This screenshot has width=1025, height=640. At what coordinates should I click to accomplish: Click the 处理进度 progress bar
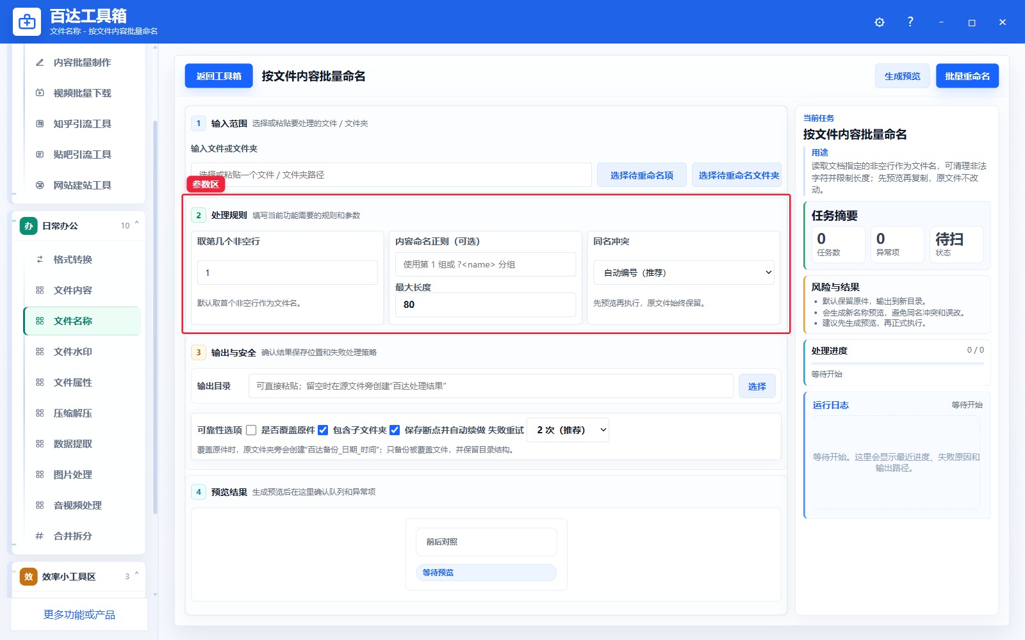tap(898, 364)
